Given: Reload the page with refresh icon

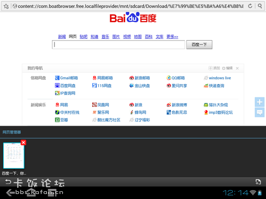Looking at the screenshot, I should [250, 6].
